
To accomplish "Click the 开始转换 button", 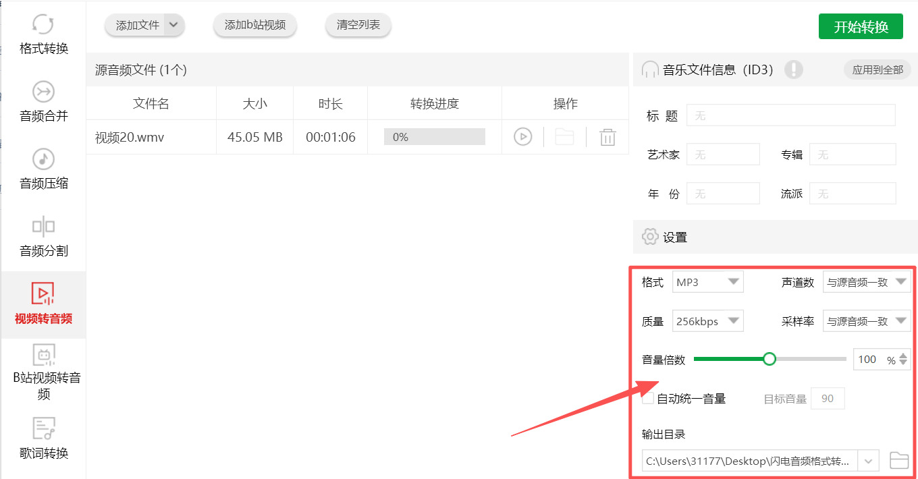I will pos(861,26).
